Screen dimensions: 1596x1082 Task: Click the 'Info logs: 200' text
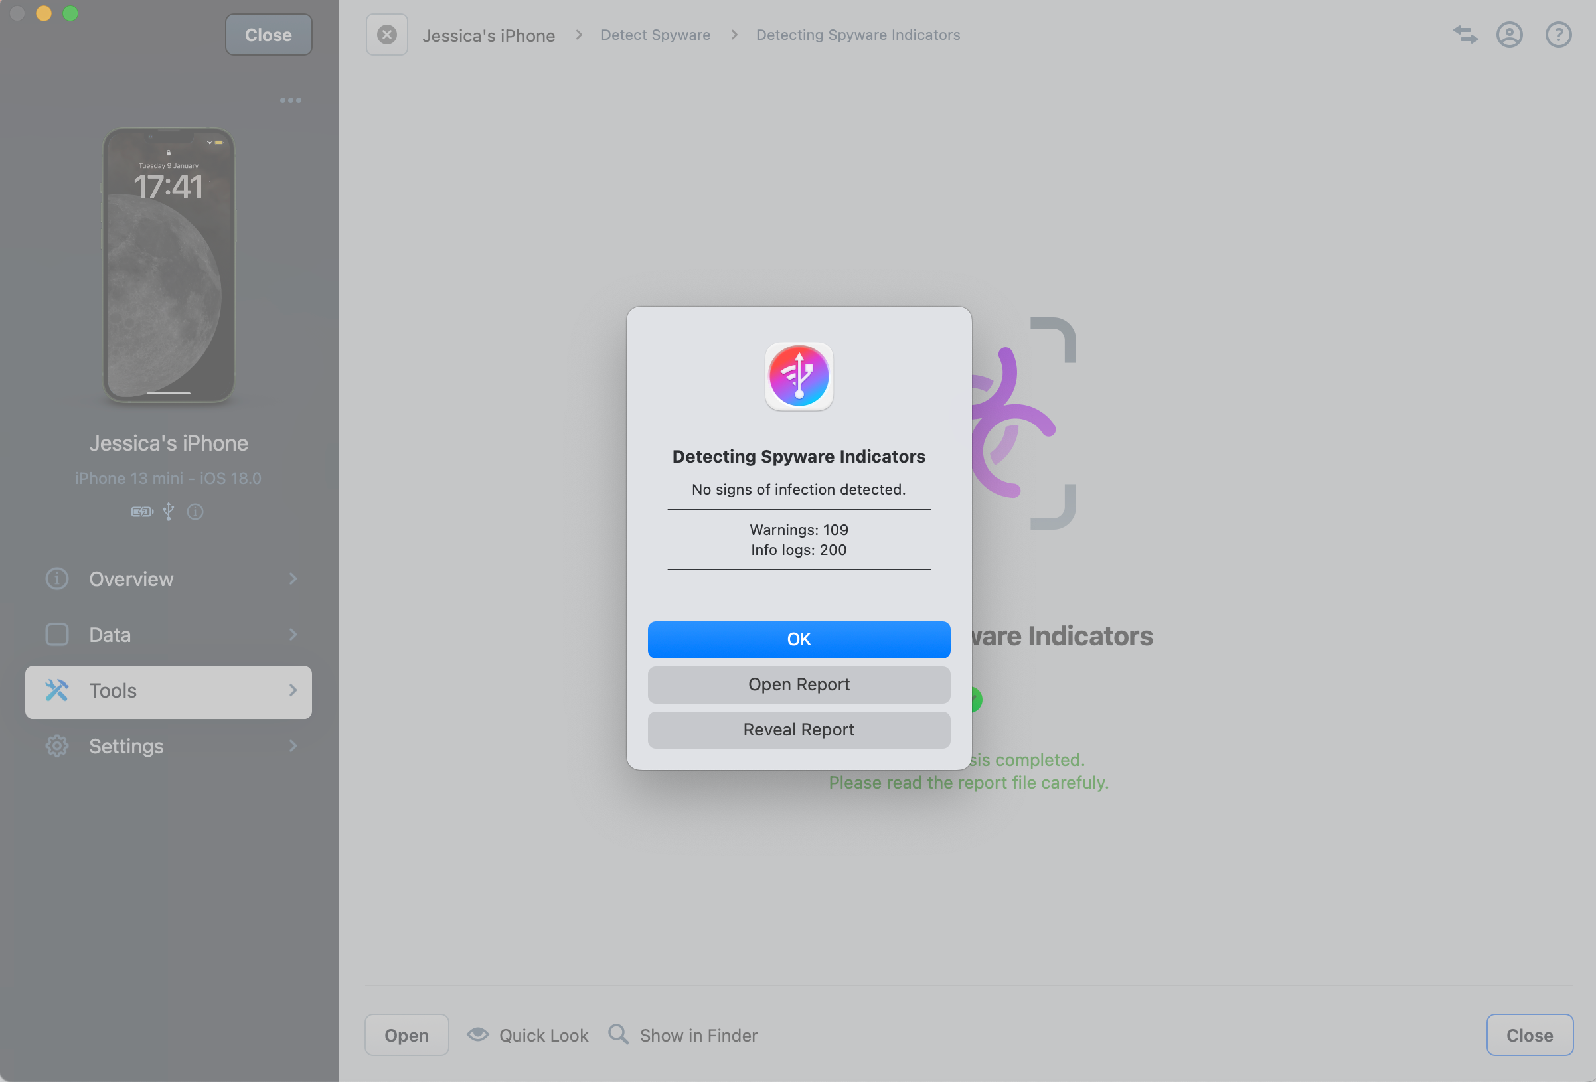pos(799,550)
